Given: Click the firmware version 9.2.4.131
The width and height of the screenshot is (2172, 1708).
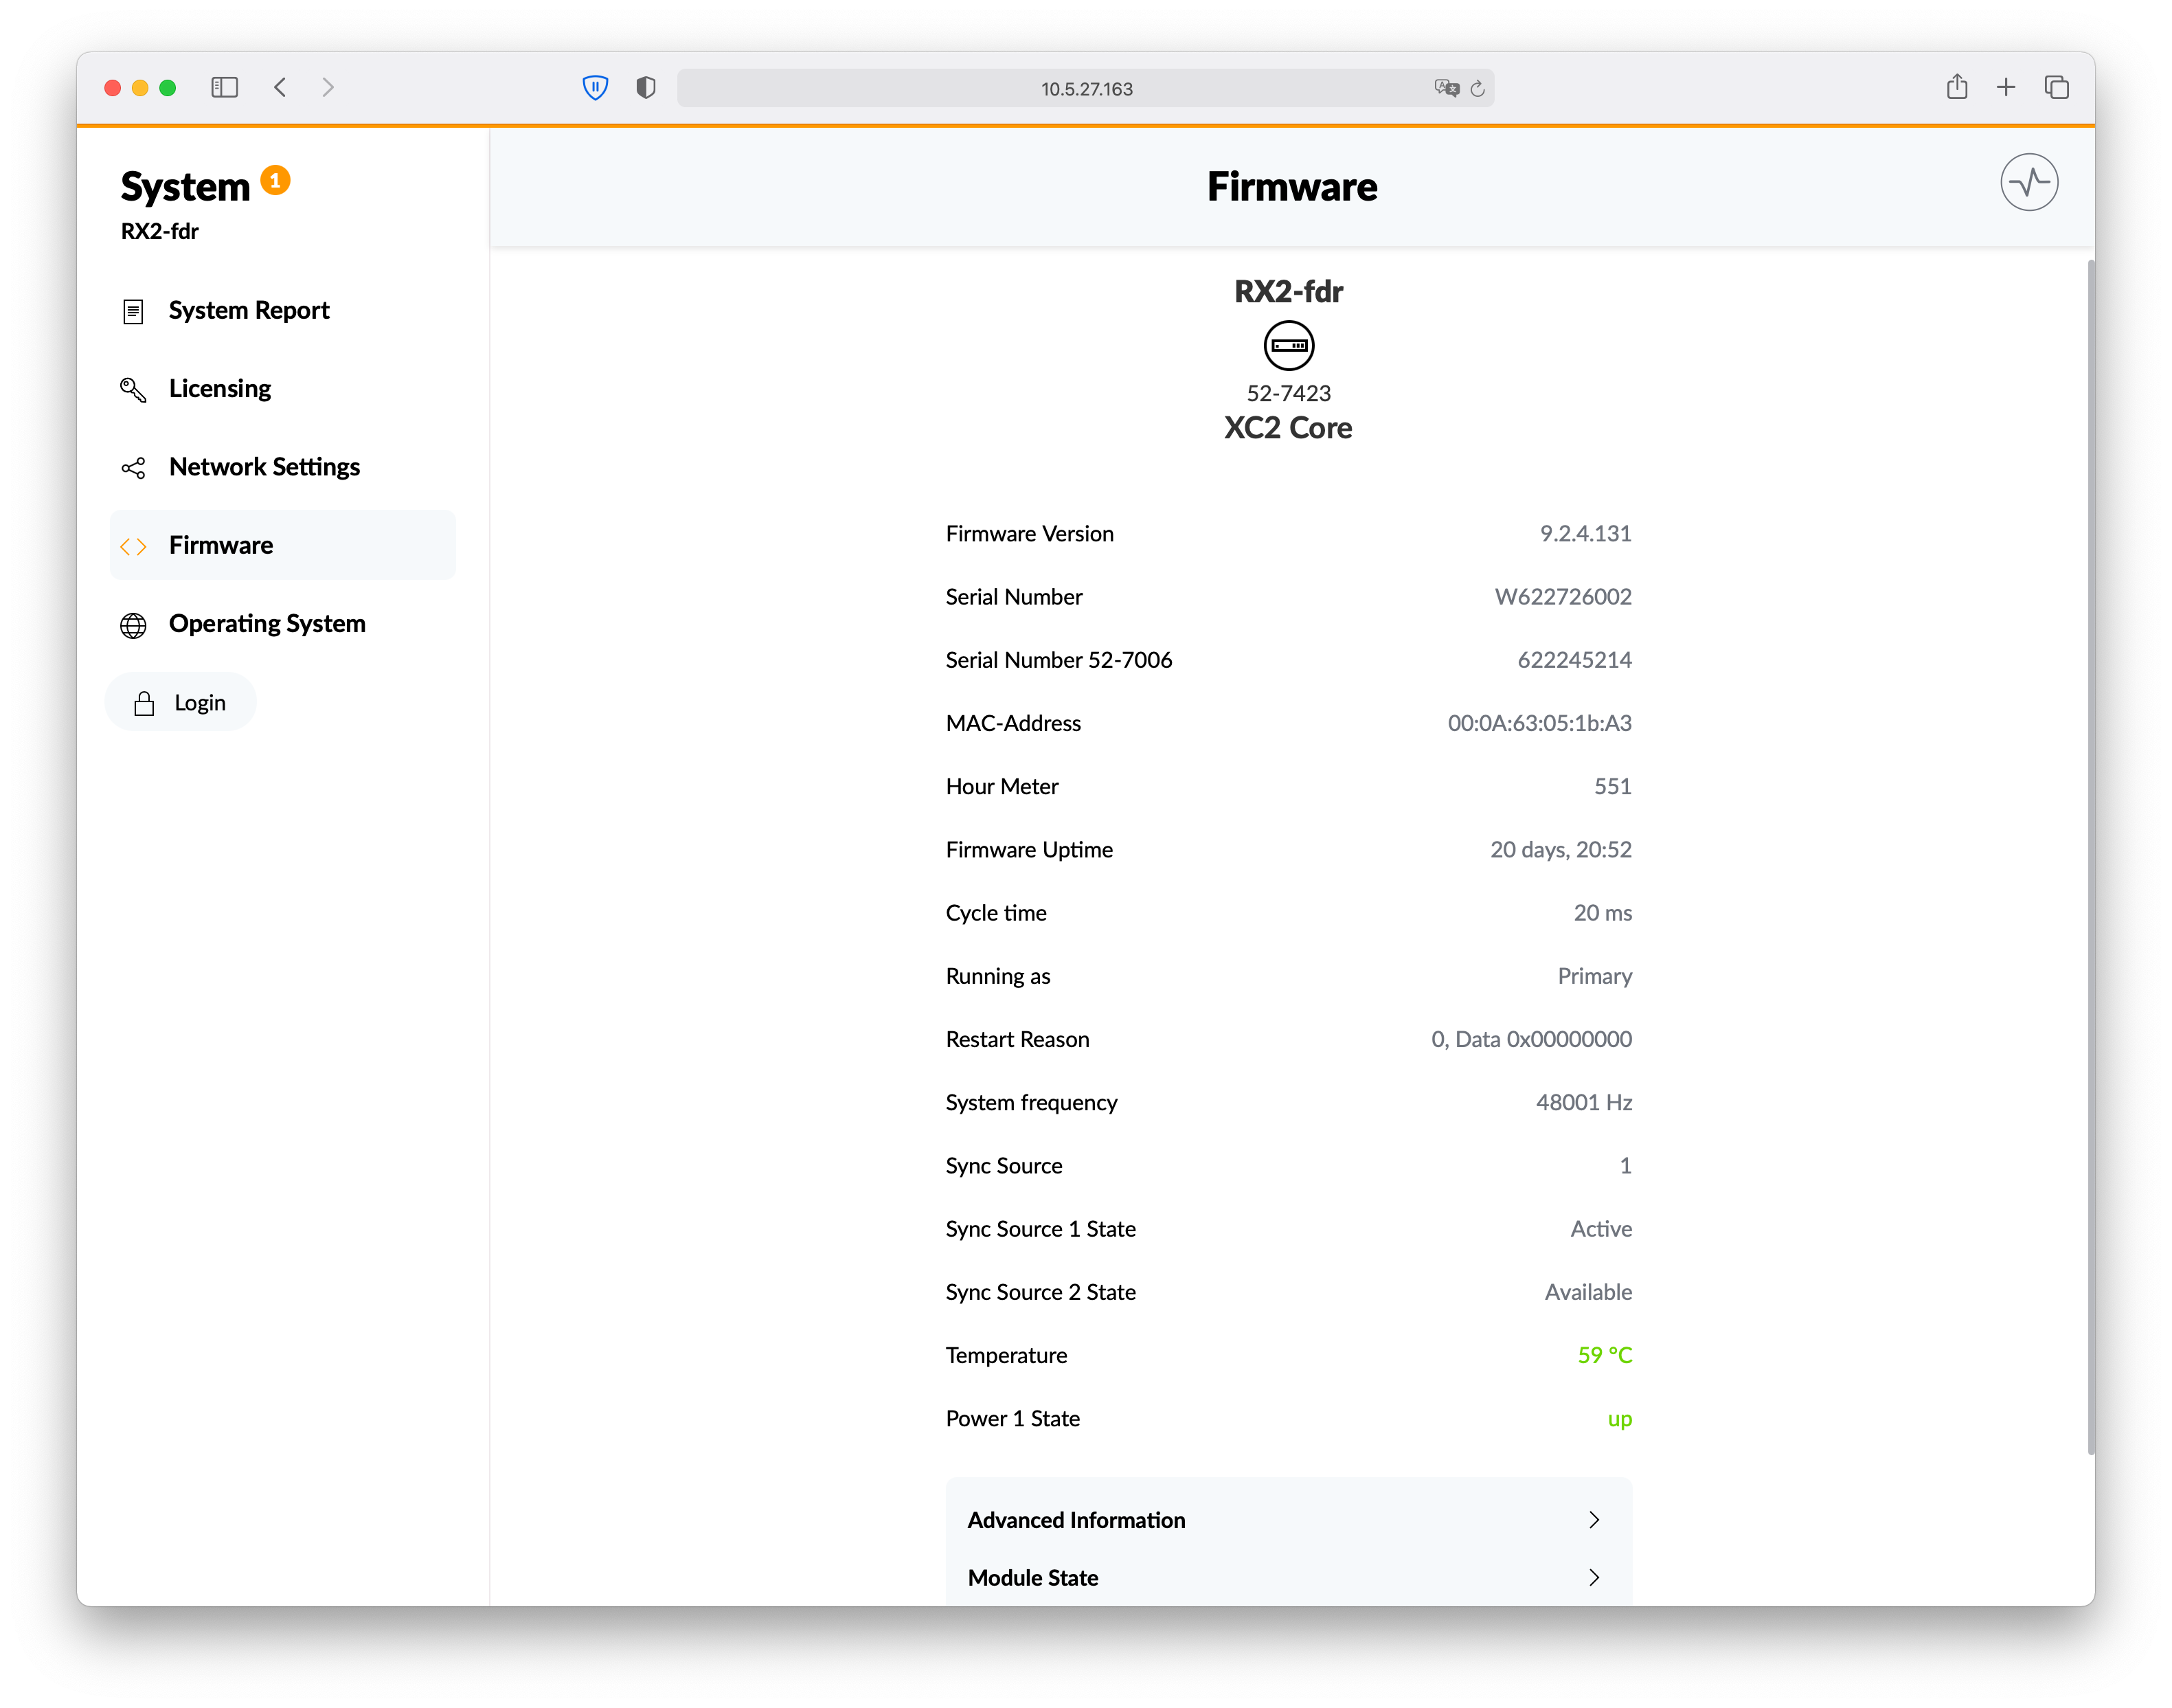Looking at the screenshot, I should [x=1584, y=533].
